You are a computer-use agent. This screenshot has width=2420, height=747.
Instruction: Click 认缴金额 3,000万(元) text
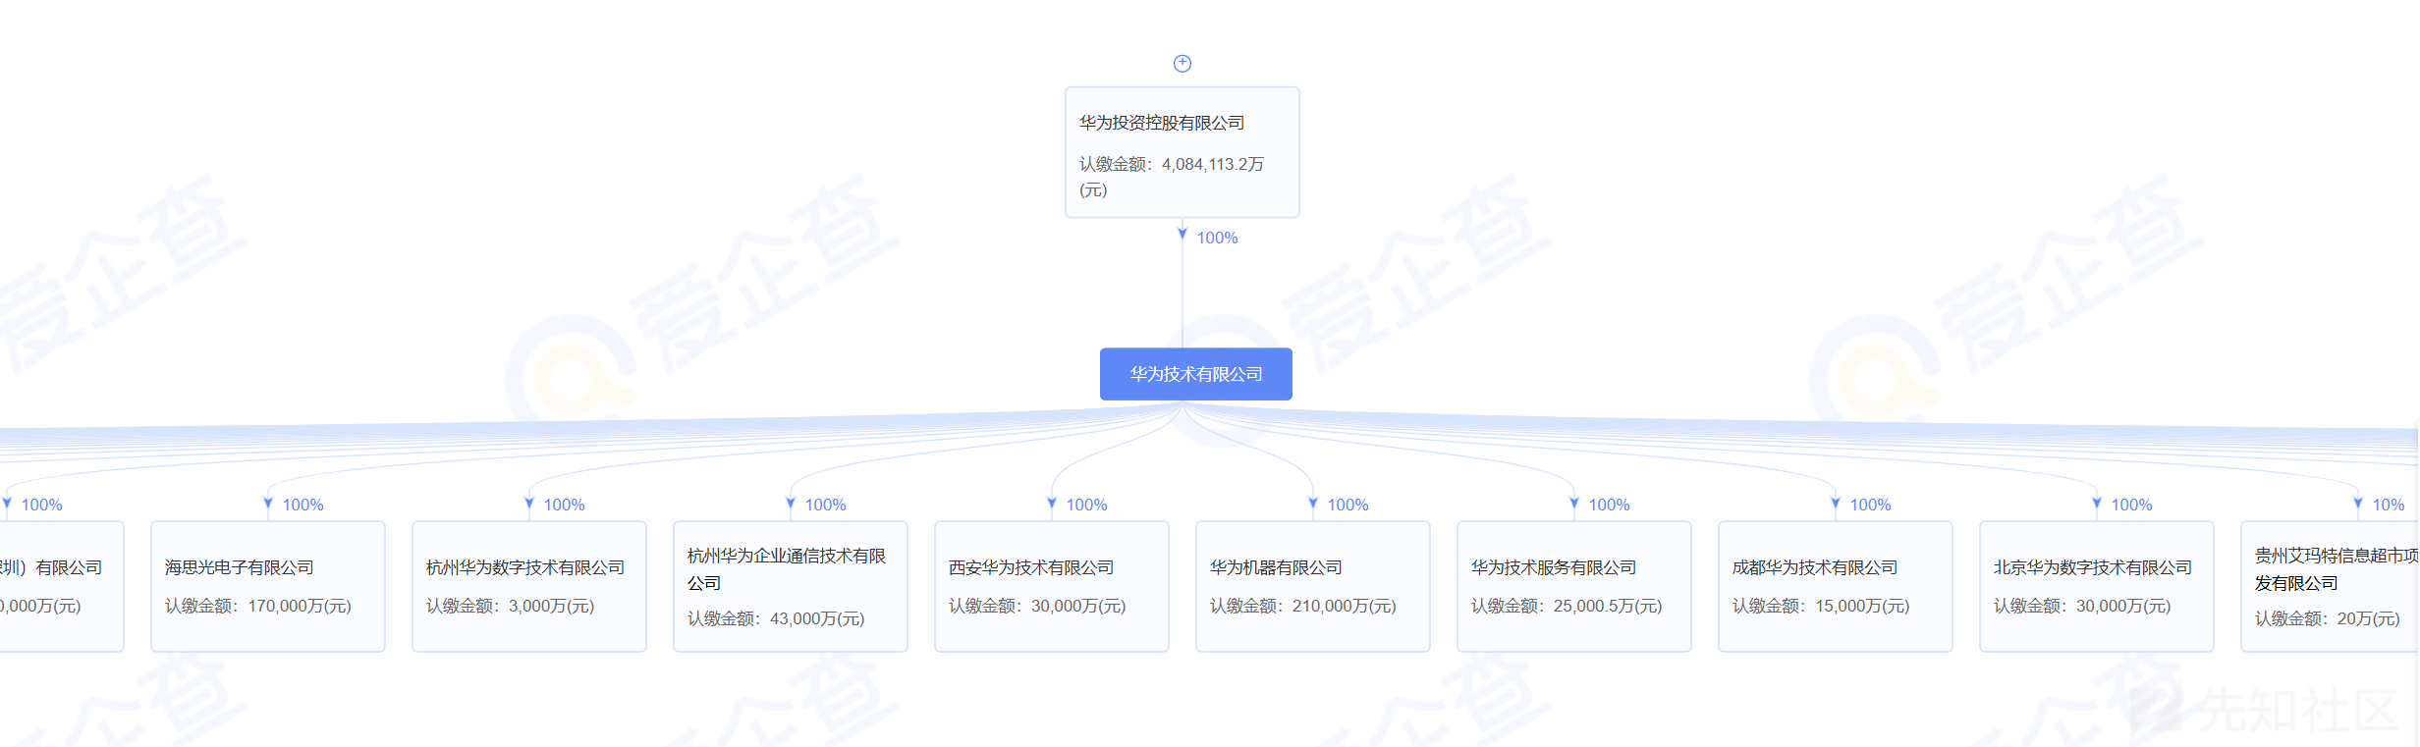pyautogui.click(x=511, y=606)
